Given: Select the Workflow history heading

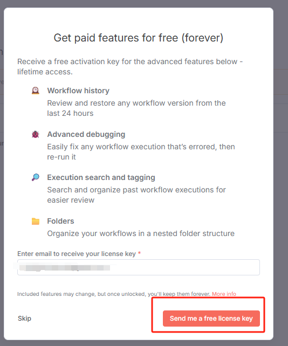Looking at the screenshot, I should [x=78, y=91].
